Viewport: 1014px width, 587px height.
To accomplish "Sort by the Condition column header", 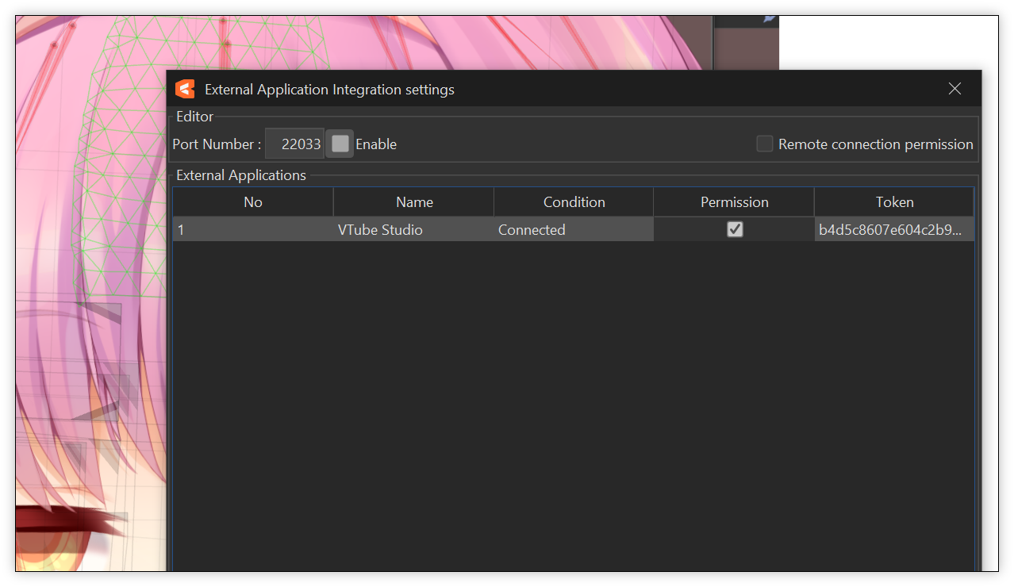I will click(x=573, y=201).
